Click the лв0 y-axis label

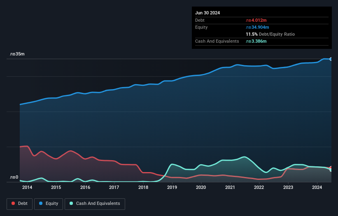point(14,177)
